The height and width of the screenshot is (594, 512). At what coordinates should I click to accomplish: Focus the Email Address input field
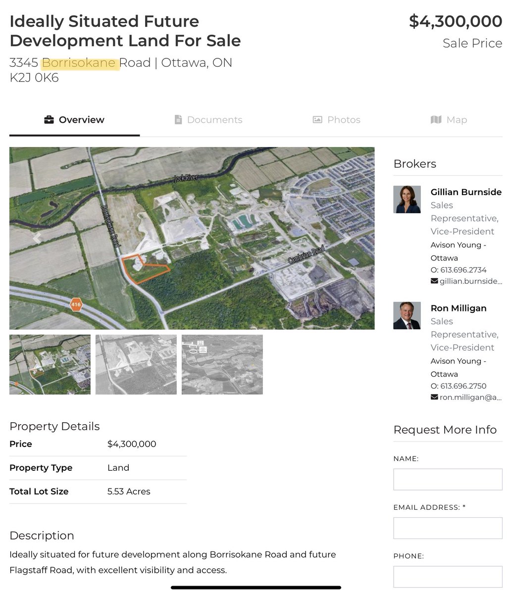tap(448, 528)
